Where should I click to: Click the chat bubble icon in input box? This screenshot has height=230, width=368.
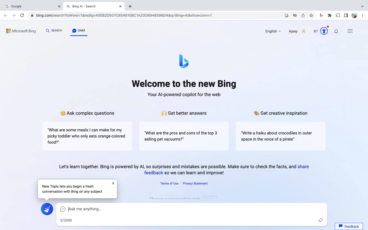pos(63,209)
